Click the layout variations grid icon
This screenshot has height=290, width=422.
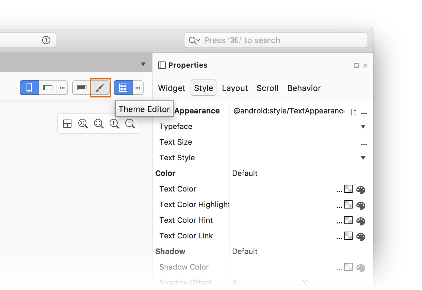(x=67, y=124)
